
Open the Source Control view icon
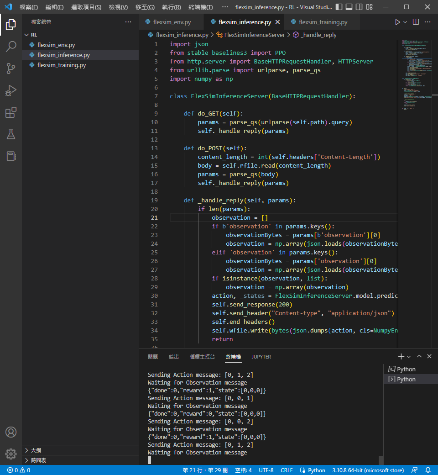[11, 69]
